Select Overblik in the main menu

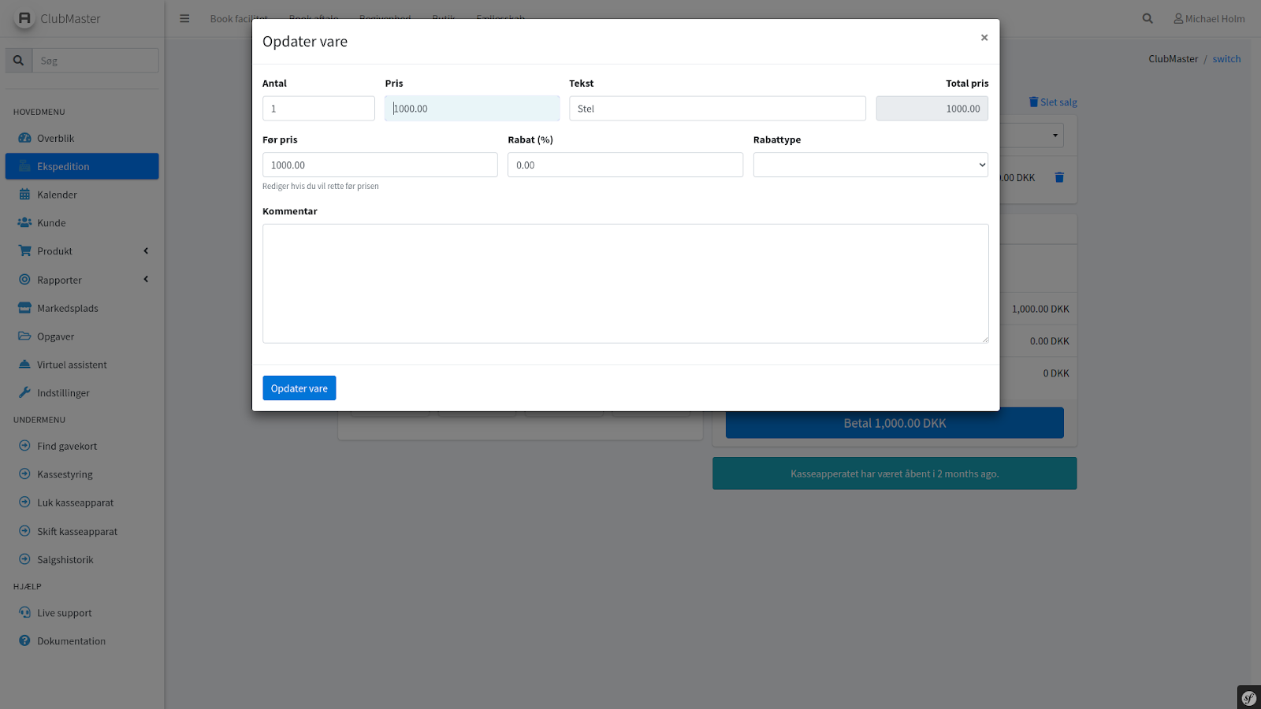click(55, 139)
